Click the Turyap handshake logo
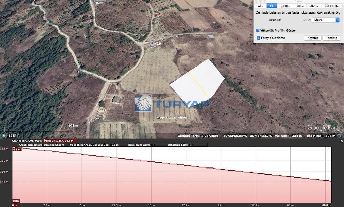The width and height of the screenshot is (344, 207). [143, 103]
